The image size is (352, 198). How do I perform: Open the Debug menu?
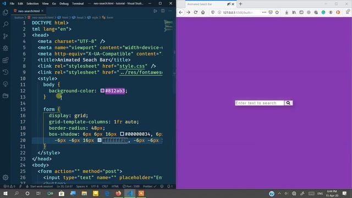tap(64, 4)
